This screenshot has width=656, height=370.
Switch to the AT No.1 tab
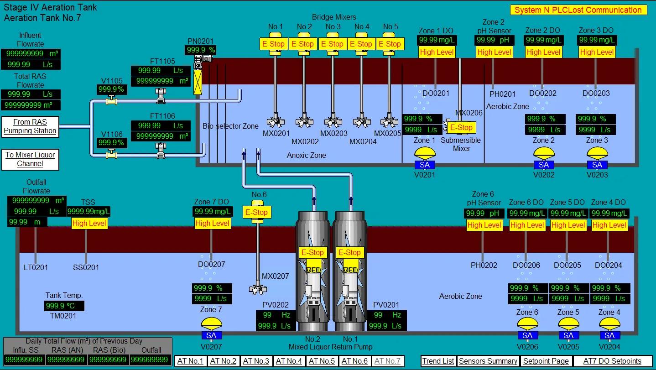tap(191, 361)
